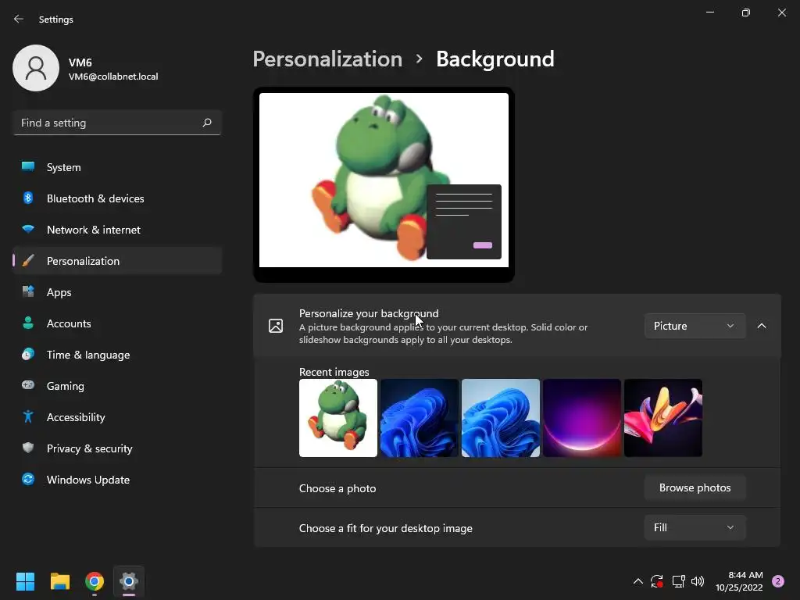The image size is (800, 600).
Task: Collapse the Personalize your background section
Action: coord(762,326)
